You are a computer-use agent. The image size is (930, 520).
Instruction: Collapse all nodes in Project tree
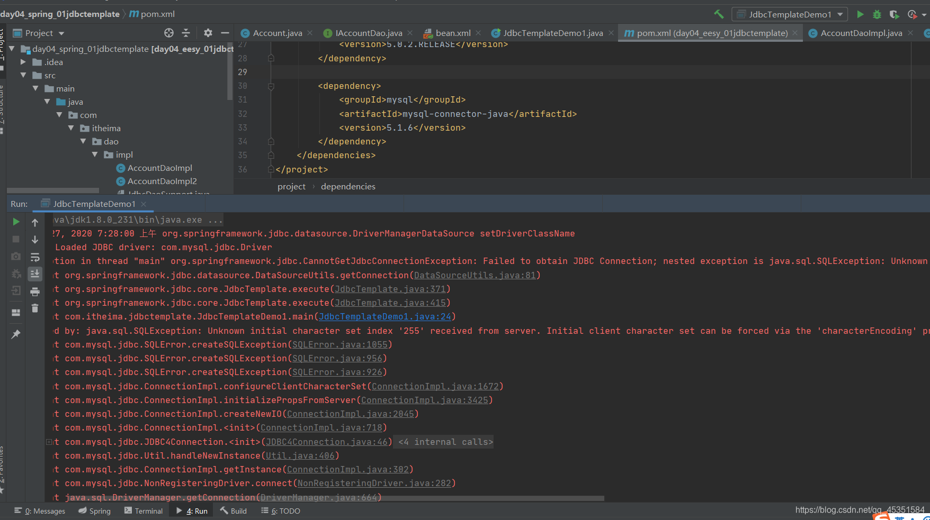[186, 33]
